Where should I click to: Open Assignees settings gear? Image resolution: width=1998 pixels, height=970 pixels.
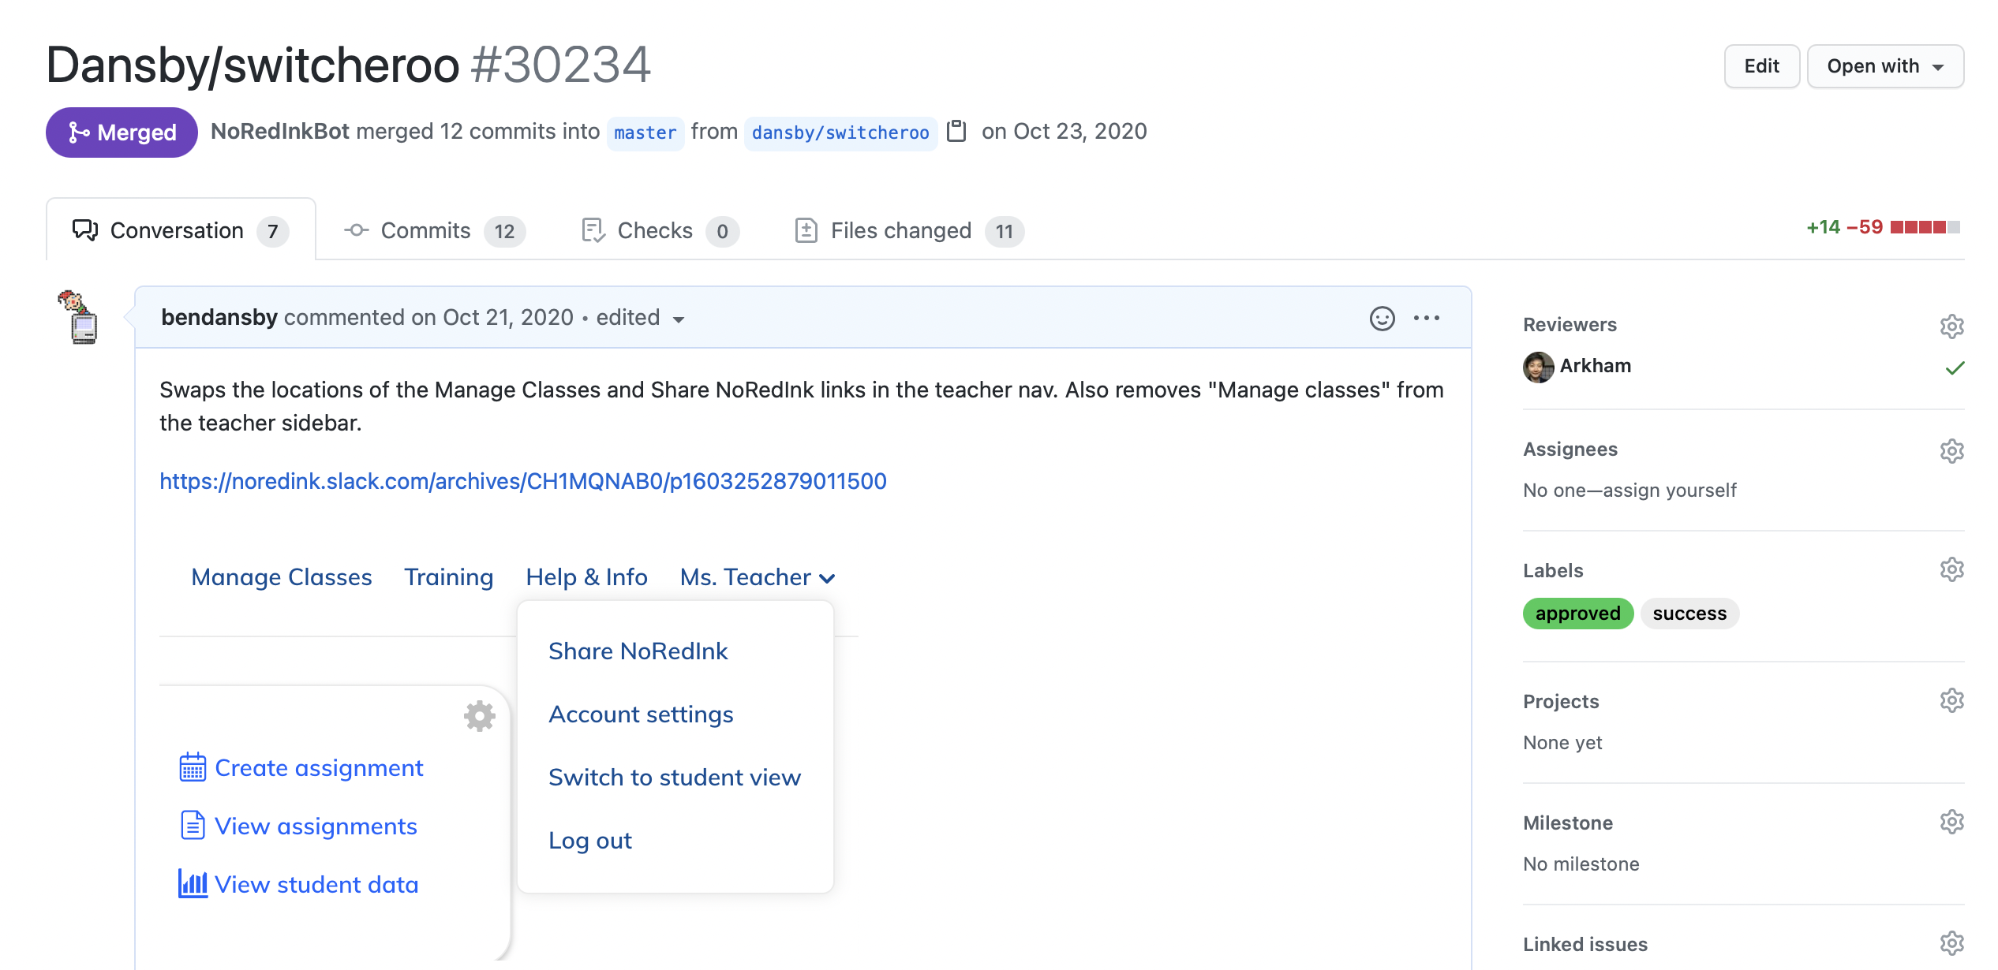click(x=1951, y=450)
